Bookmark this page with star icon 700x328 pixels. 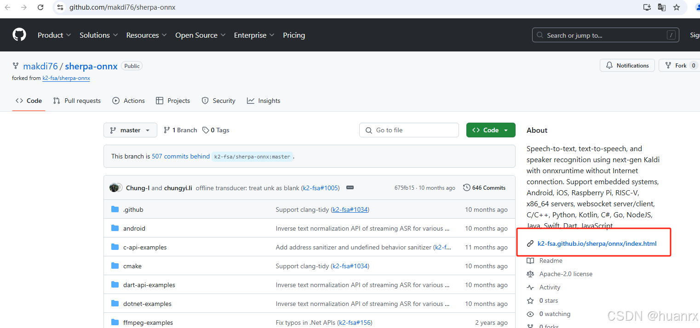pyautogui.click(x=677, y=7)
